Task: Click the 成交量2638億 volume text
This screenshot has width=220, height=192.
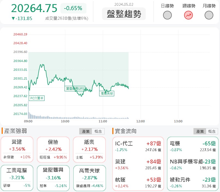Action: (x=67, y=18)
